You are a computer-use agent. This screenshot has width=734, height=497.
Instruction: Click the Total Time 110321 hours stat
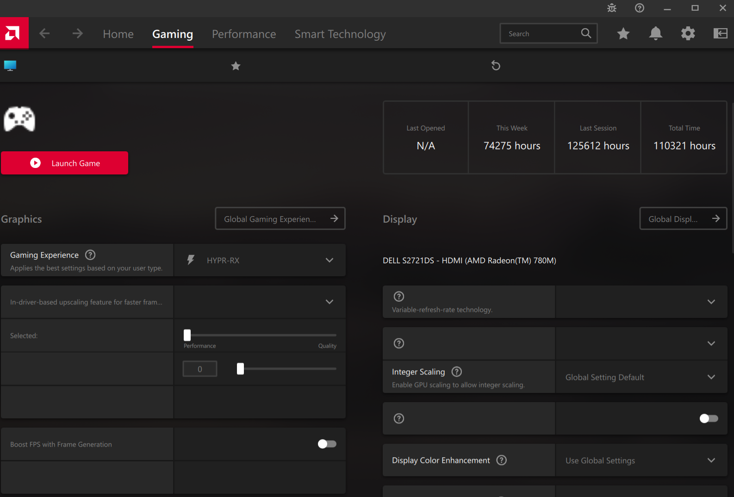(x=684, y=137)
